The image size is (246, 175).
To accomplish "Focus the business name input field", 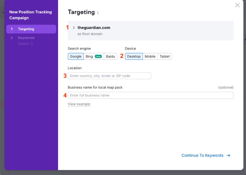I will tap(151, 95).
